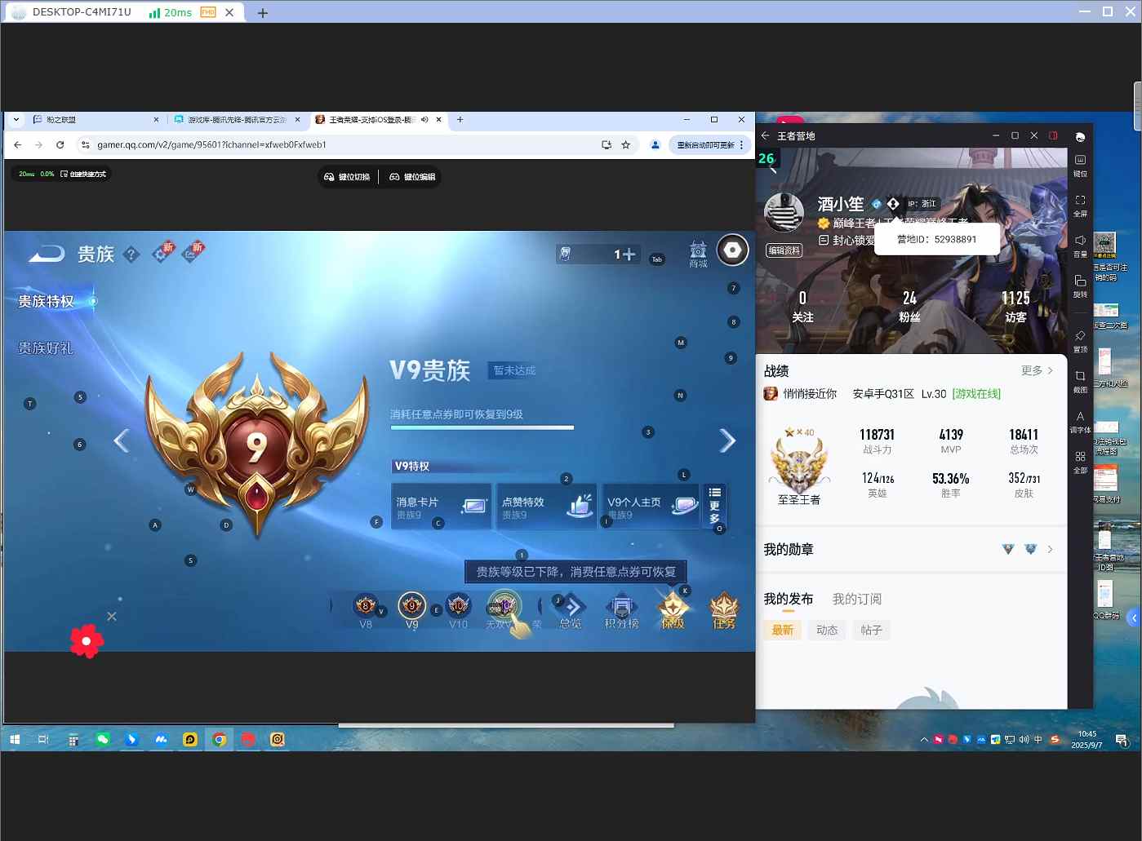Click the 音量 volume icon in emulator sidebar
The image size is (1142, 841).
[x=1080, y=246]
